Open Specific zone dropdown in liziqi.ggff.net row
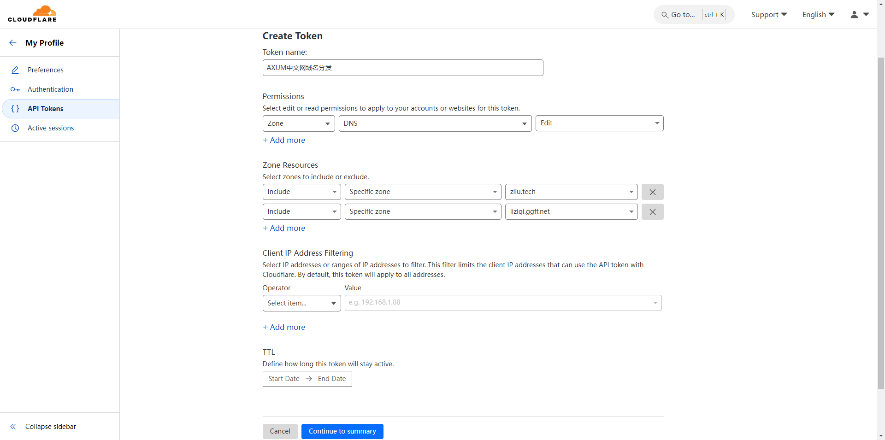 pos(423,211)
